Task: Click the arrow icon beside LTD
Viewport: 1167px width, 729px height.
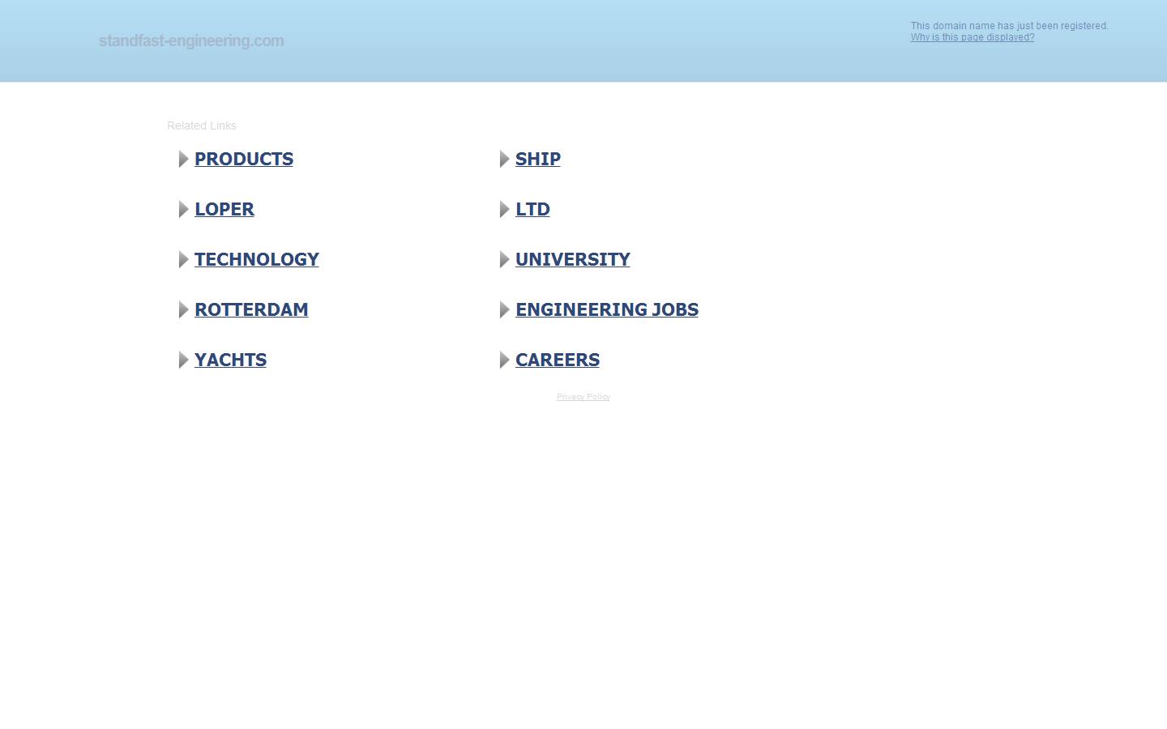Action: [503, 209]
